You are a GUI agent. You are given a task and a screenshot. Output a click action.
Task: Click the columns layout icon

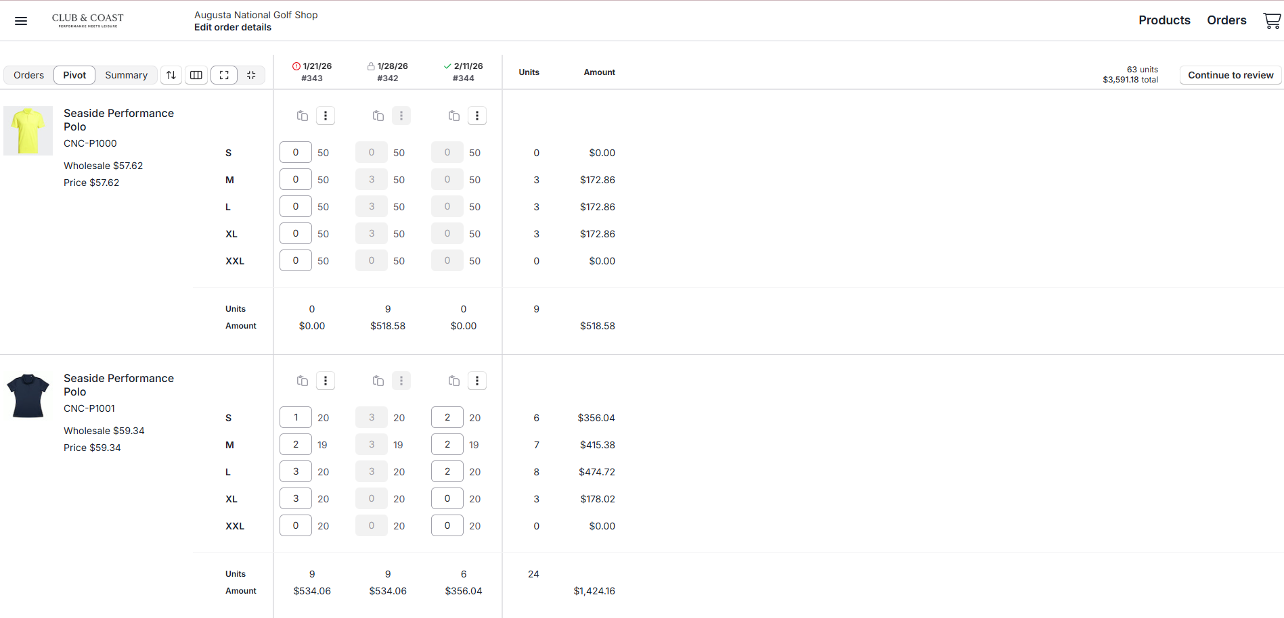click(196, 75)
